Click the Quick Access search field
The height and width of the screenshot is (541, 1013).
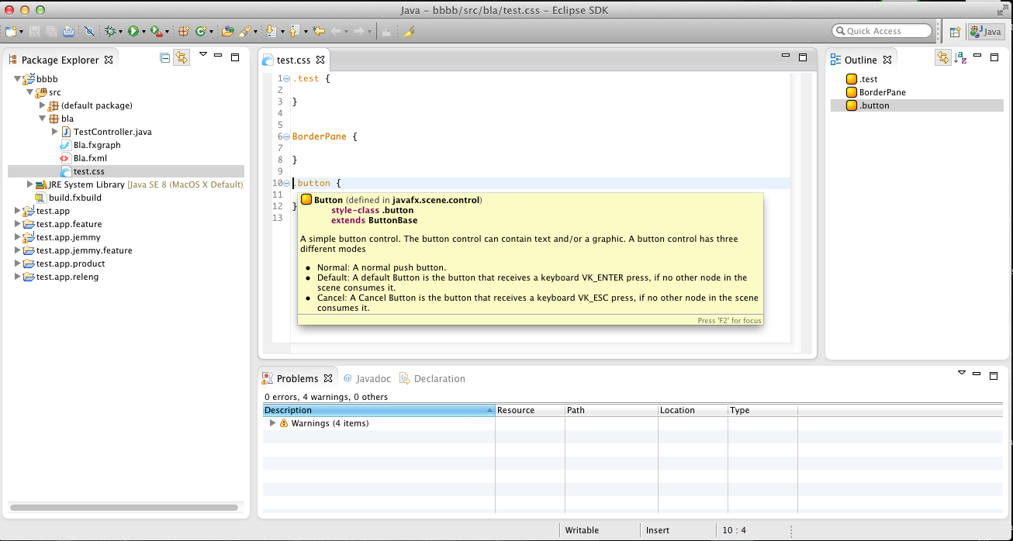(x=882, y=31)
